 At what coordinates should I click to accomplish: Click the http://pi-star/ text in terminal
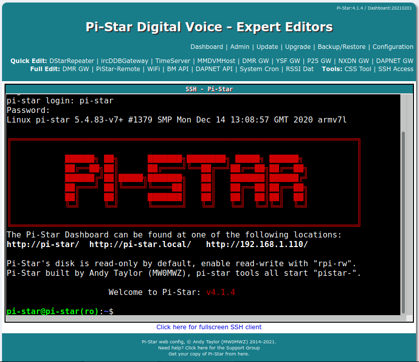point(43,244)
